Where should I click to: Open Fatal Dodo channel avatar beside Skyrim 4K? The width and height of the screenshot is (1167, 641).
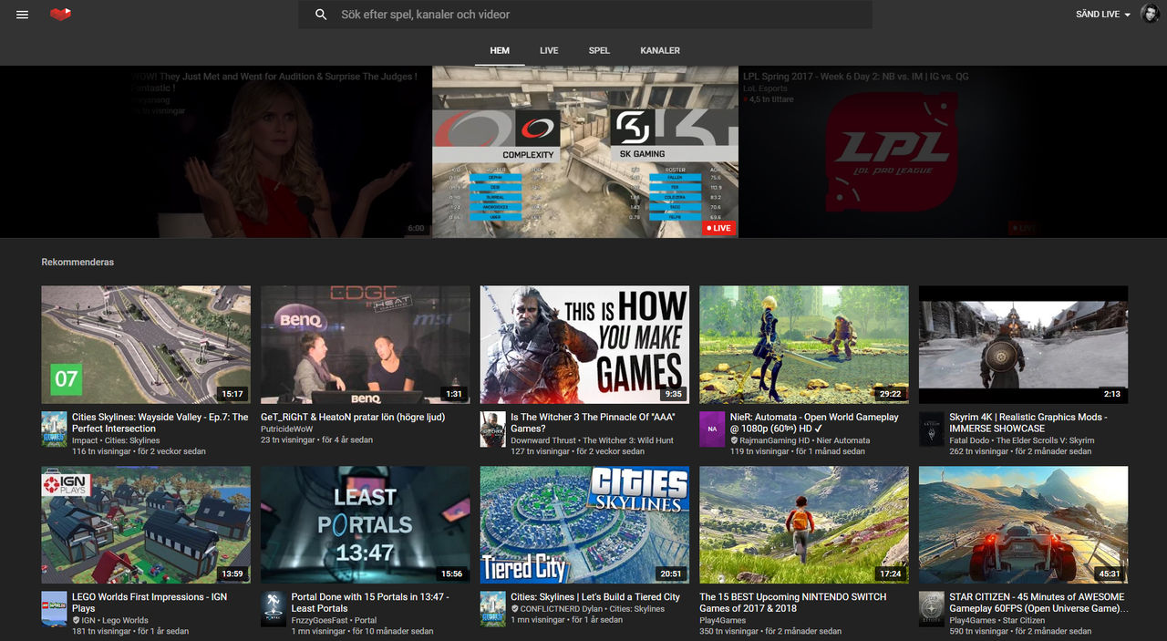931,429
